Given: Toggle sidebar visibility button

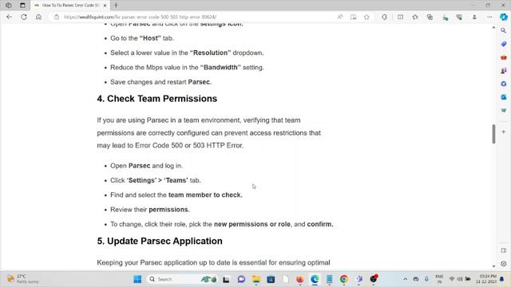Looking at the screenshot, I should 504,250.
